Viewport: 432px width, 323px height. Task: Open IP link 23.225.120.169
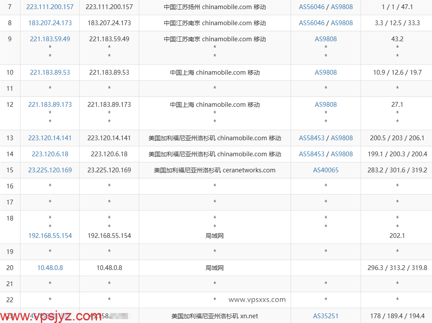coord(50,170)
